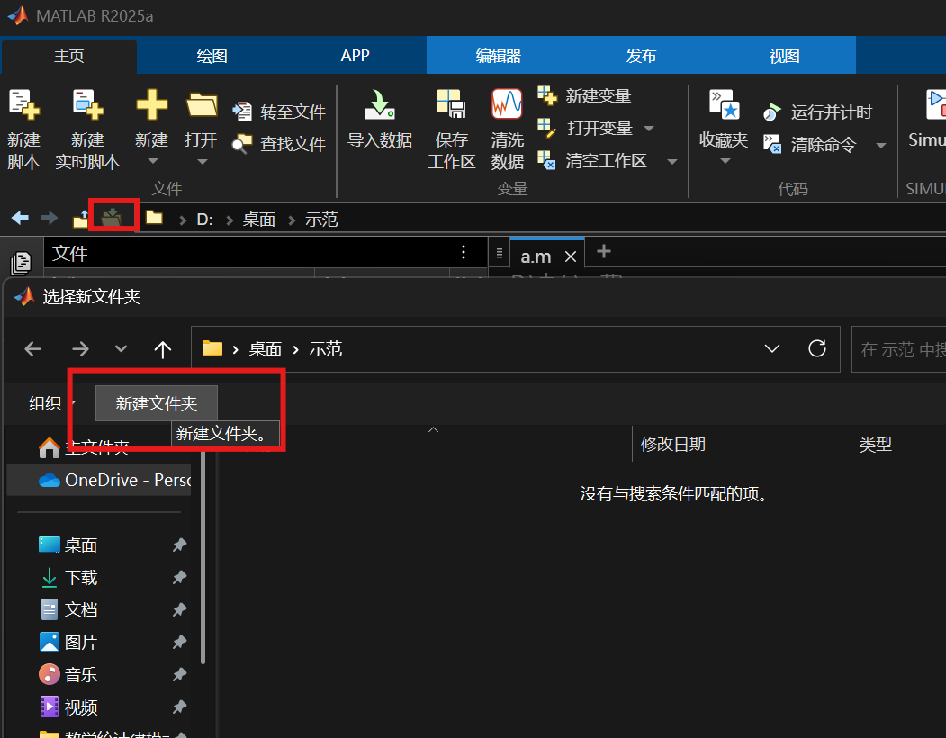Click Open Variable (打开变量)
This screenshot has height=738, width=946.
pos(585,128)
